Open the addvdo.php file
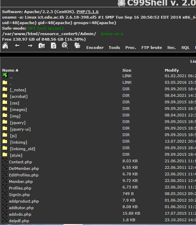The image size is (196, 225). tap(20, 214)
